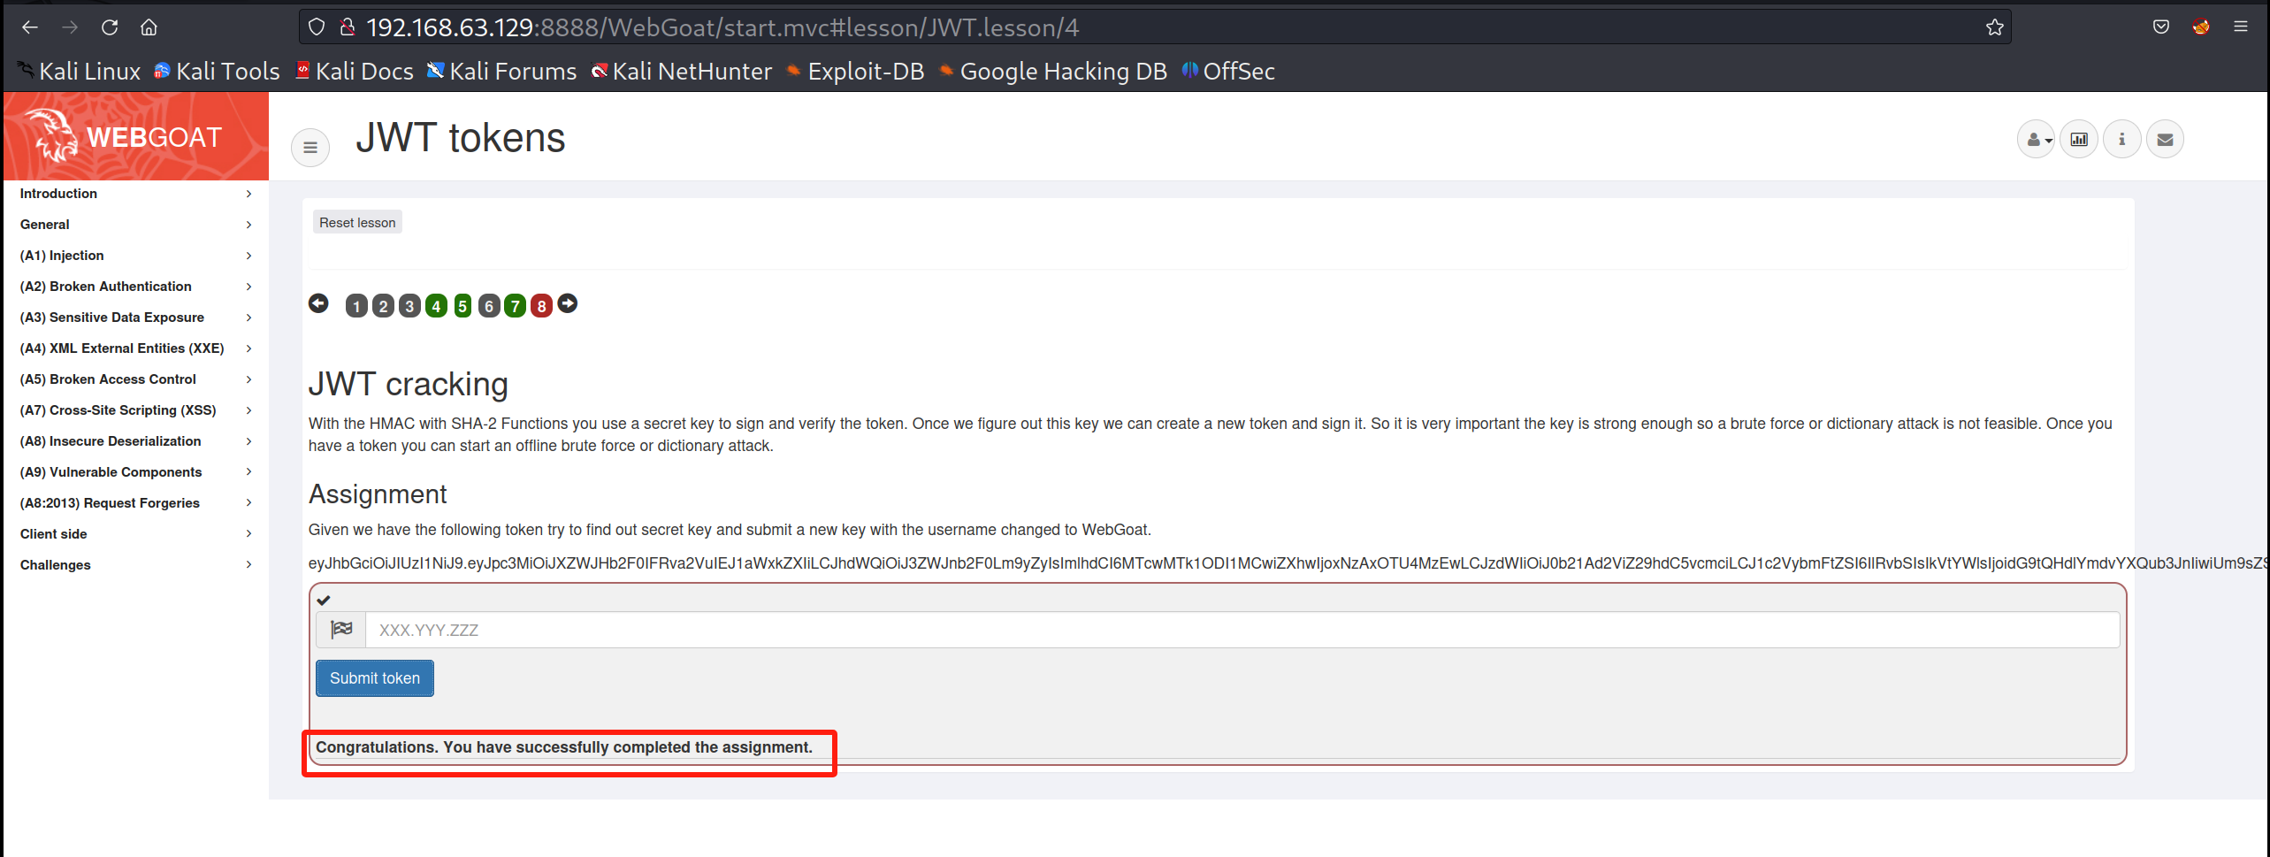Jump to lesson page 2
This screenshot has height=857, width=2270.
click(x=383, y=306)
